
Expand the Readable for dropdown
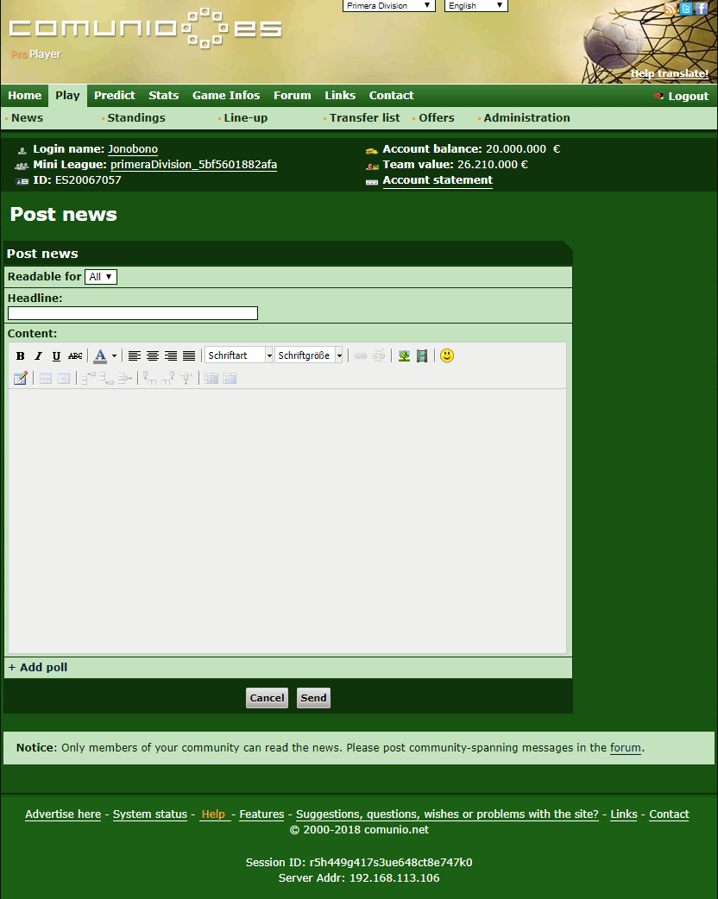click(101, 277)
